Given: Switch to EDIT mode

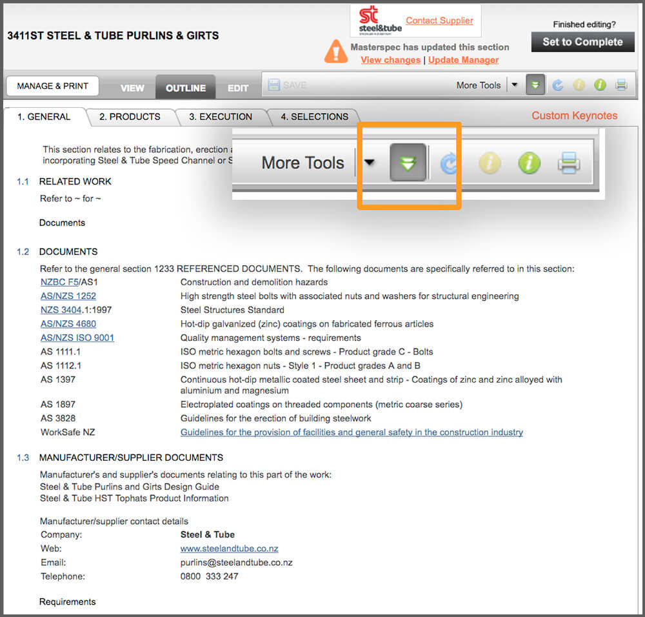Looking at the screenshot, I should click(x=238, y=88).
